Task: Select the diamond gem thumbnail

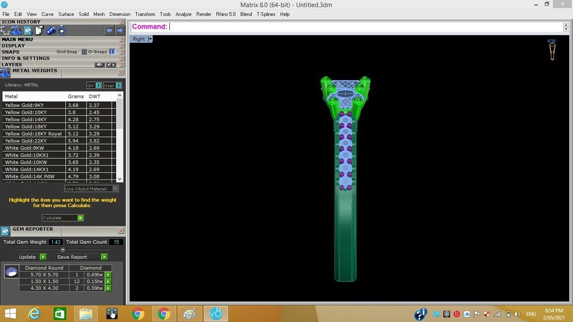Action: [x=11, y=272]
